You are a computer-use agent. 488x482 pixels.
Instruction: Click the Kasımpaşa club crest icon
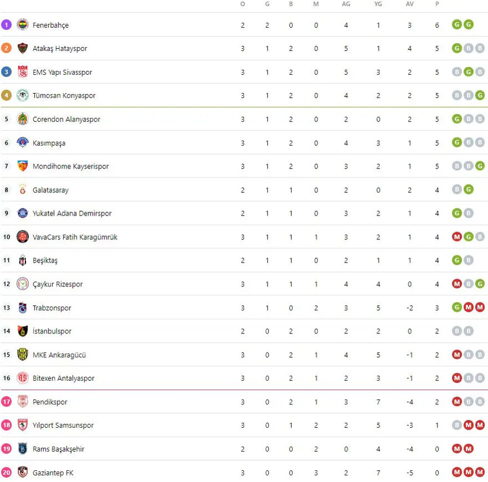click(23, 143)
